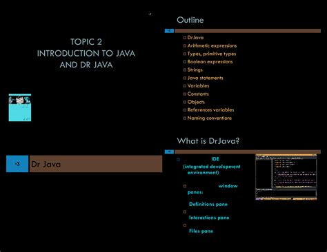Select the 'Strings' outline item
The height and width of the screenshot is (252, 327).
(195, 70)
